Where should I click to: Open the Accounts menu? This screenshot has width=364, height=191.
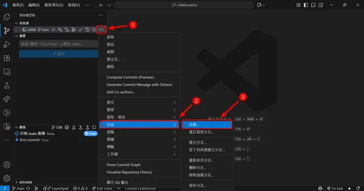[7, 165]
